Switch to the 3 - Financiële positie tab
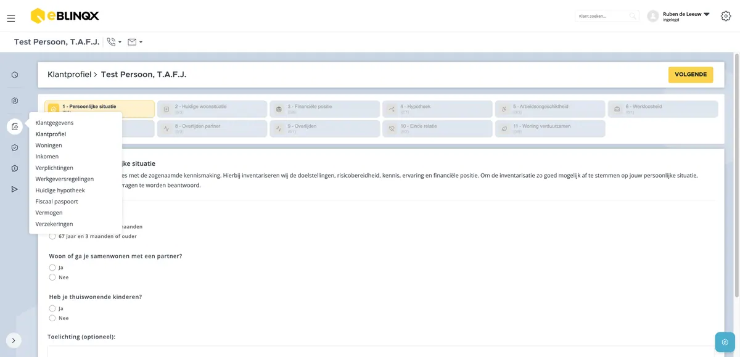 [324, 109]
